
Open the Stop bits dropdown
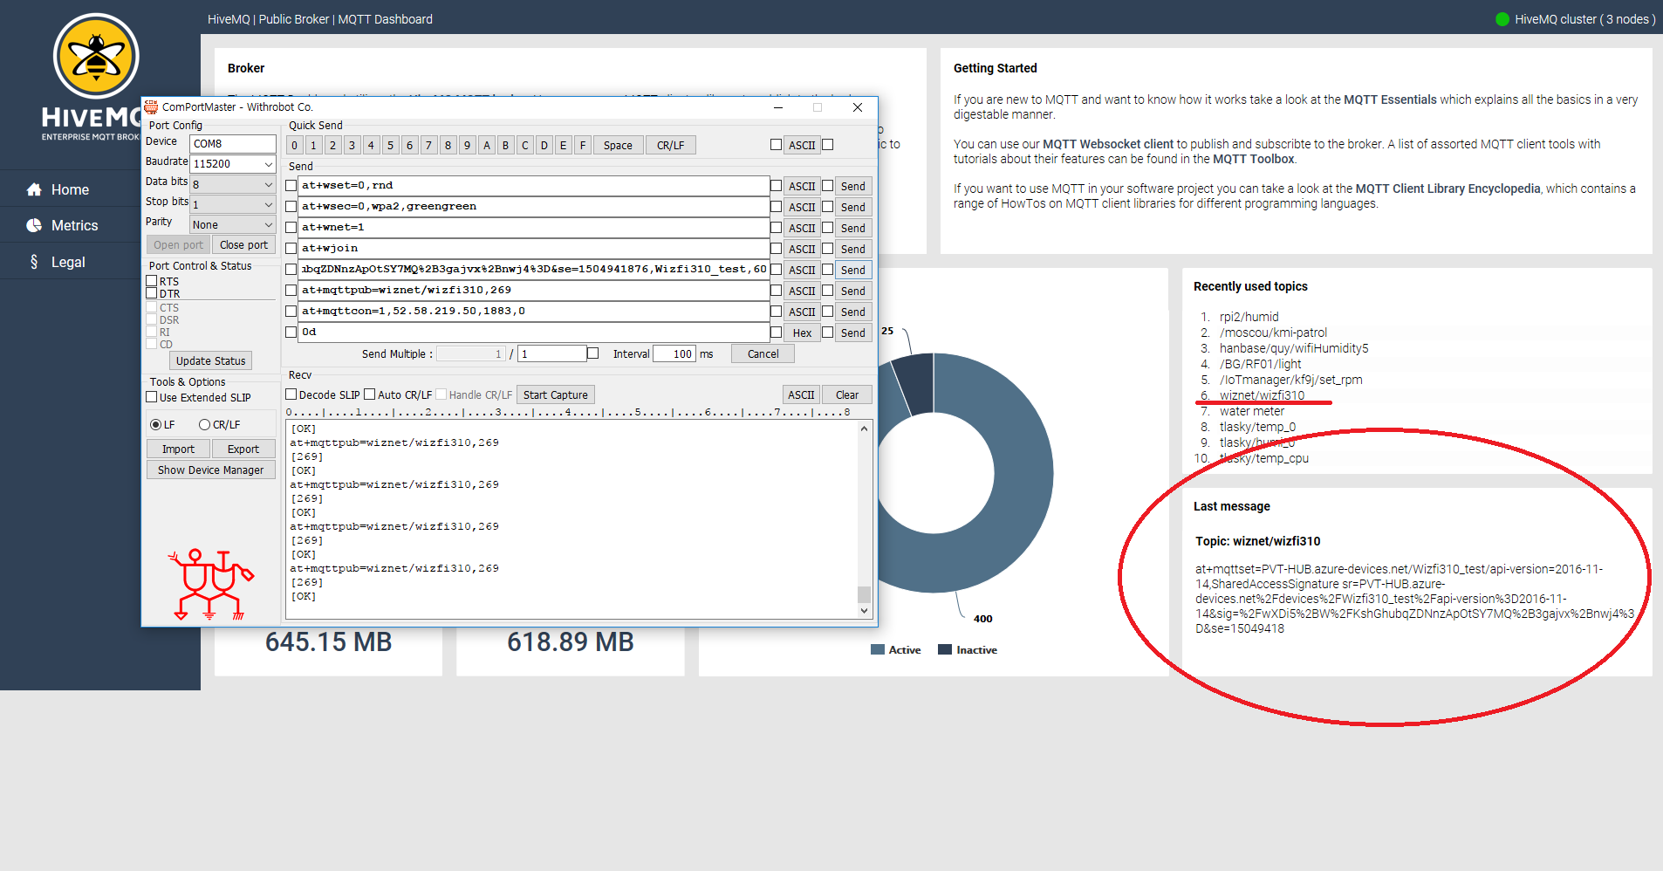[232, 204]
